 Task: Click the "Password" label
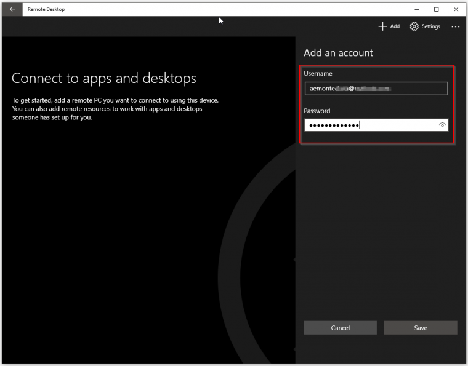coord(317,111)
